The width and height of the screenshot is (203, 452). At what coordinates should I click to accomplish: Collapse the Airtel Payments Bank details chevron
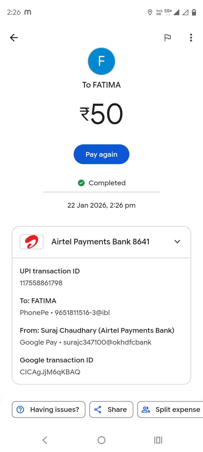coord(177,242)
